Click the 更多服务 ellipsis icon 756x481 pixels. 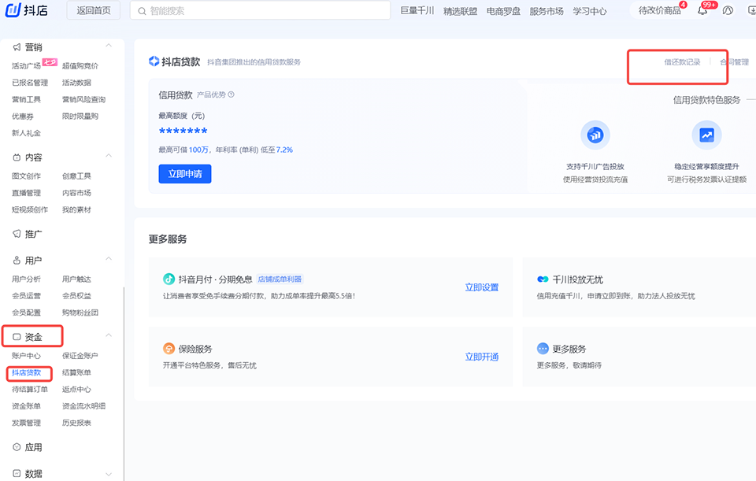pyautogui.click(x=543, y=349)
